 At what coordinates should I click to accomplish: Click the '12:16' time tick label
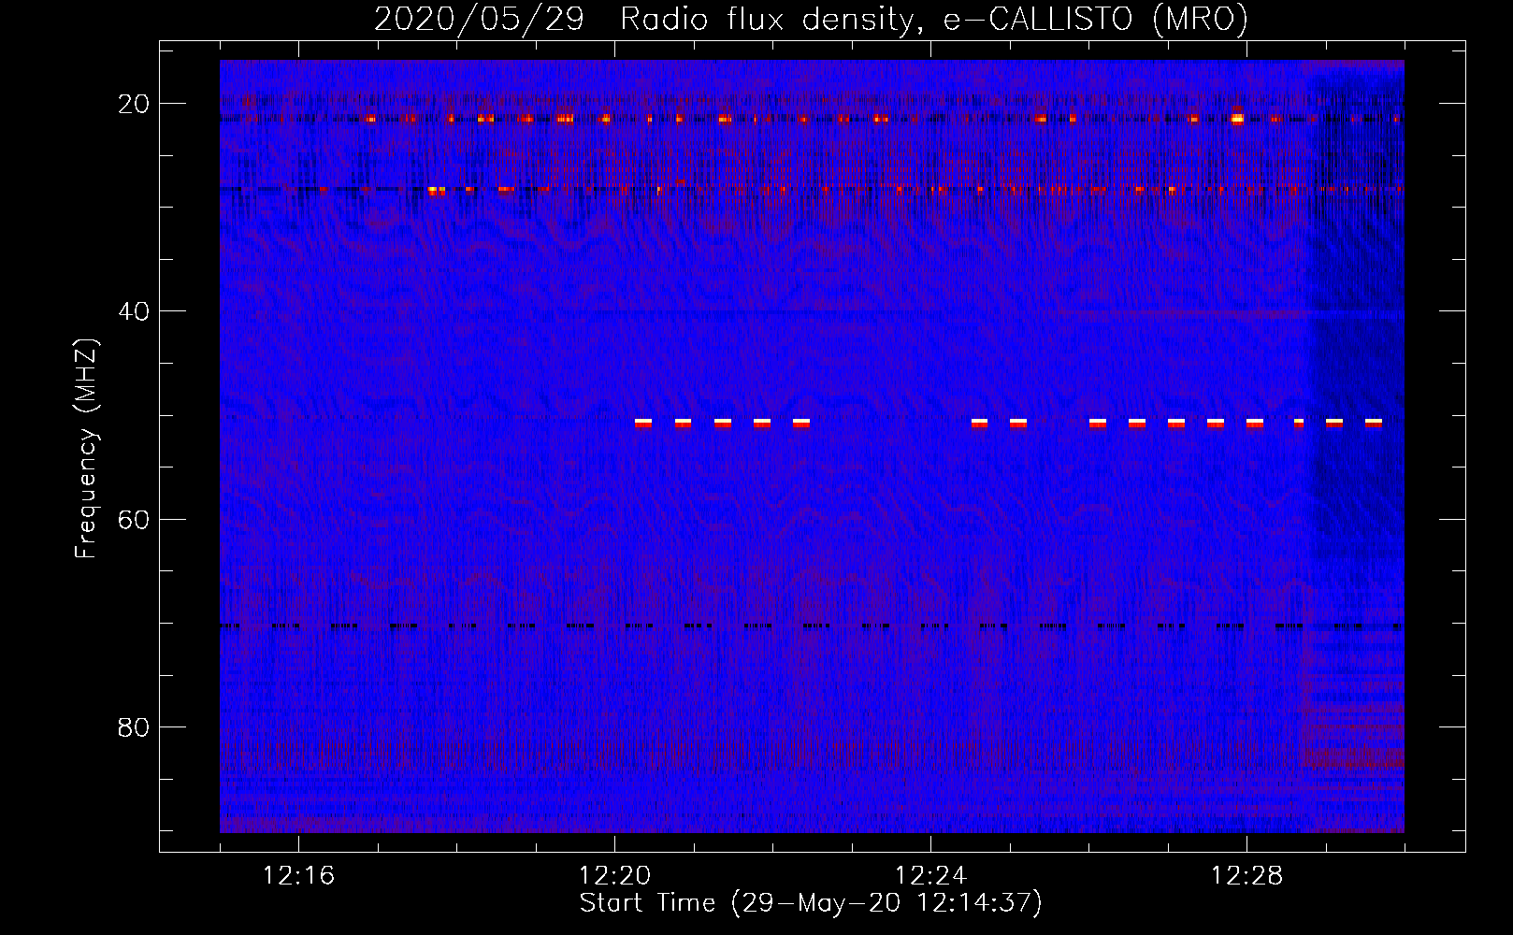298,876
